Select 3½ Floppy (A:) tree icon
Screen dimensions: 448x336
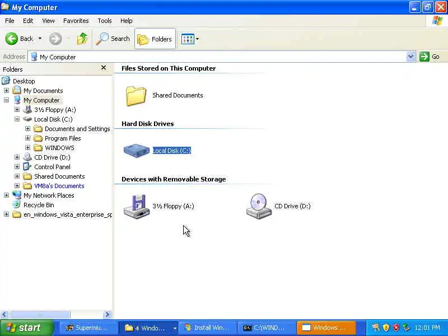(x=27, y=109)
